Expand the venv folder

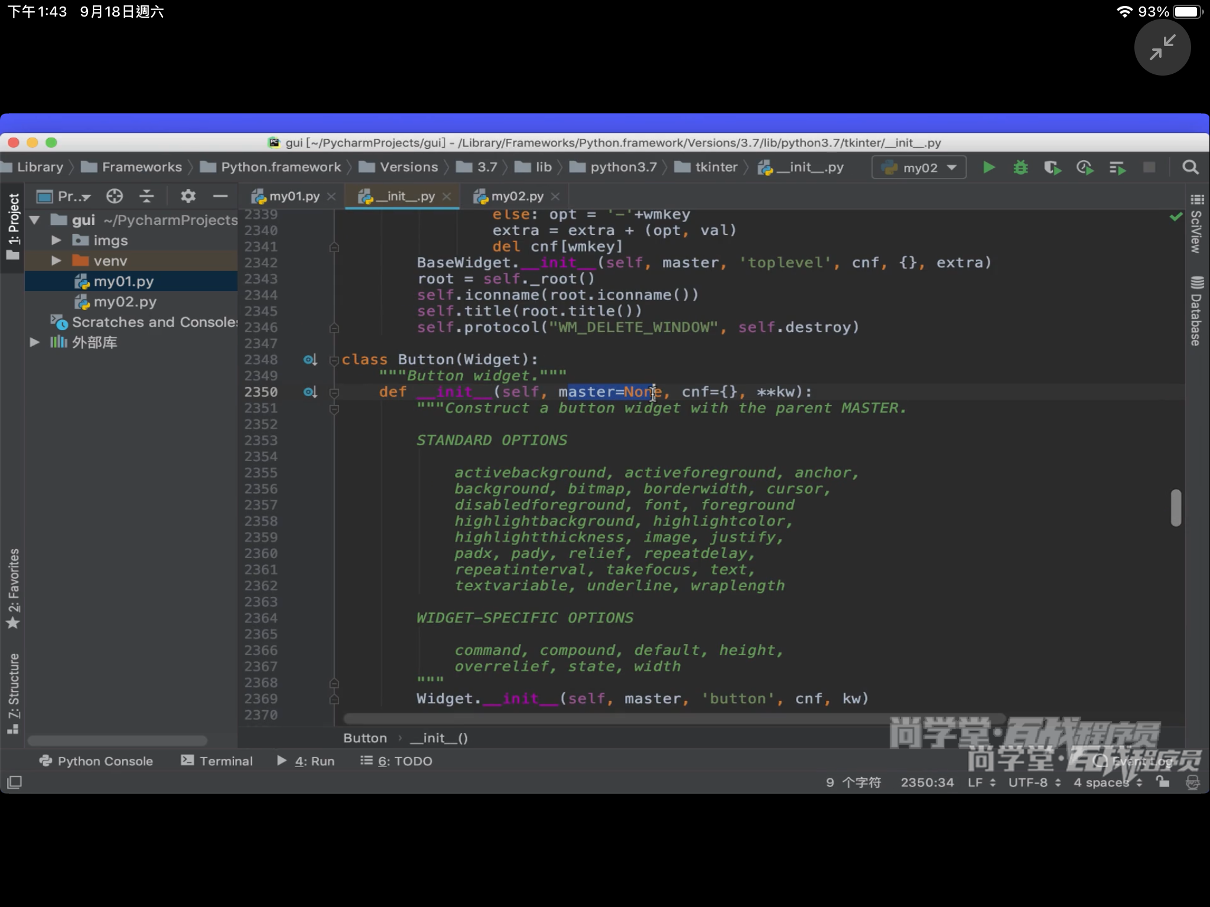[x=56, y=260]
